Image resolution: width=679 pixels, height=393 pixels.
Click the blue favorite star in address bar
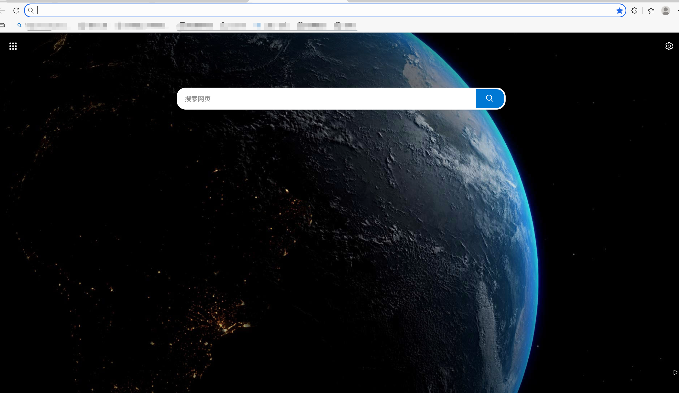coord(619,11)
